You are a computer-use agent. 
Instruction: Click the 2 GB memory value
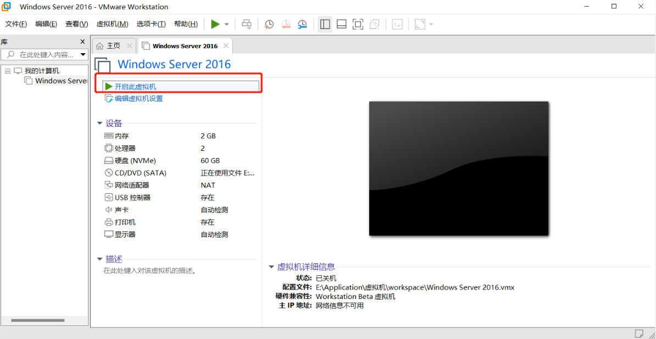click(x=208, y=136)
